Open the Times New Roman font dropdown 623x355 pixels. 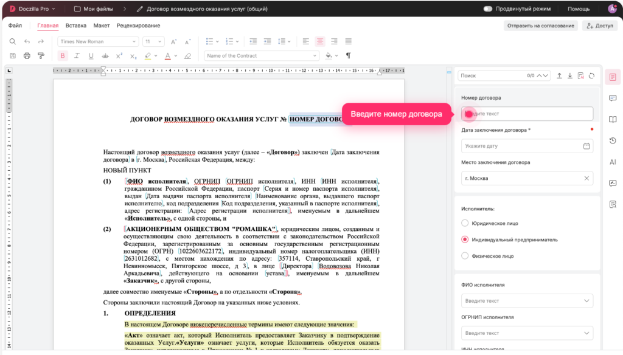pyautogui.click(x=98, y=41)
